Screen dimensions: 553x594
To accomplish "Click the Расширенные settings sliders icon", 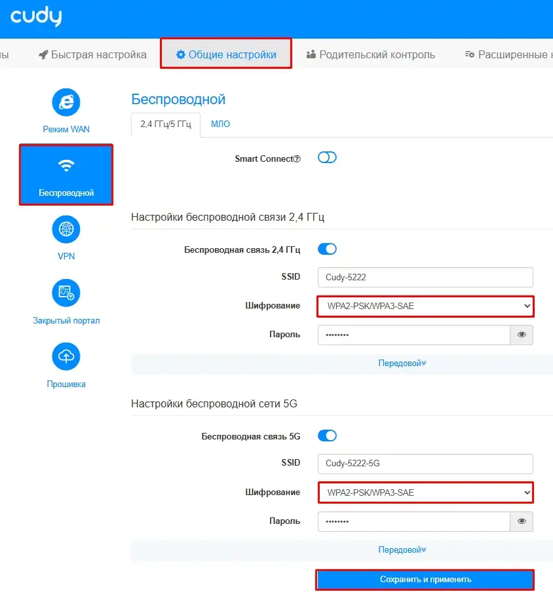I will pyautogui.click(x=470, y=54).
